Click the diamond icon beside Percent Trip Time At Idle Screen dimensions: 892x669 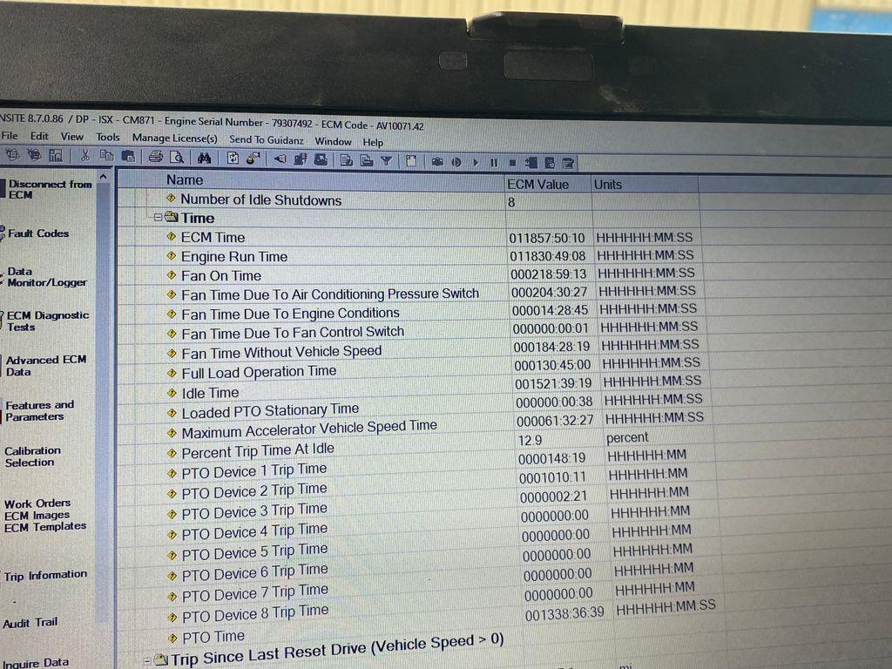172,453
